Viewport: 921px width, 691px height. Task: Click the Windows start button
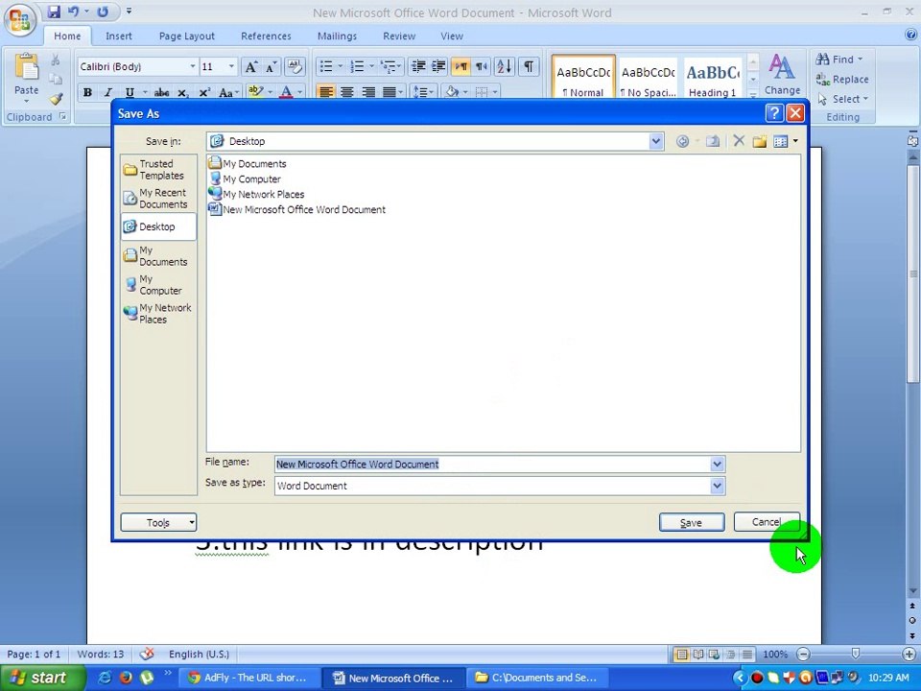pos(42,679)
